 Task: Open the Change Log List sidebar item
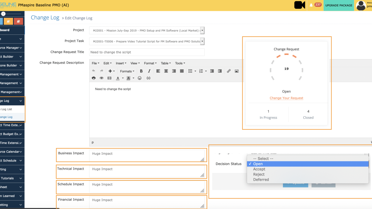tap(12, 109)
